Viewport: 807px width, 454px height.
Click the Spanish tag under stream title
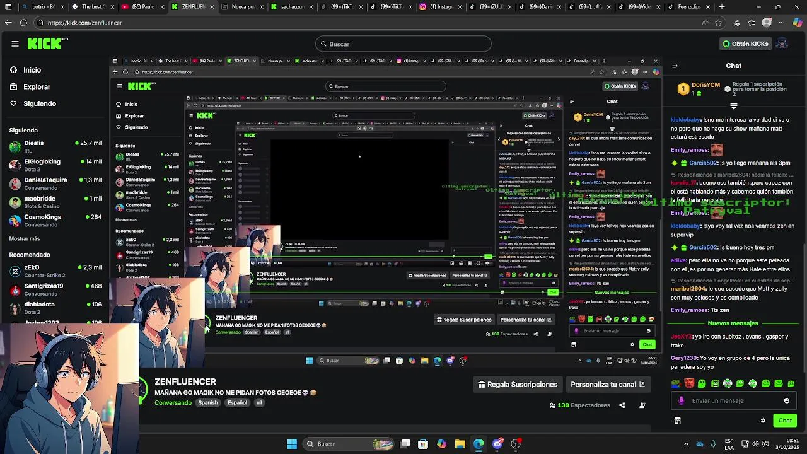(x=208, y=402)
